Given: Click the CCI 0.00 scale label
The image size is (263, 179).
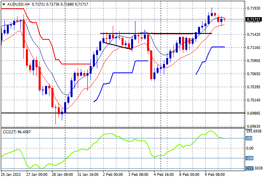Looking at the screenshot, I should click(x=250, y=148).
